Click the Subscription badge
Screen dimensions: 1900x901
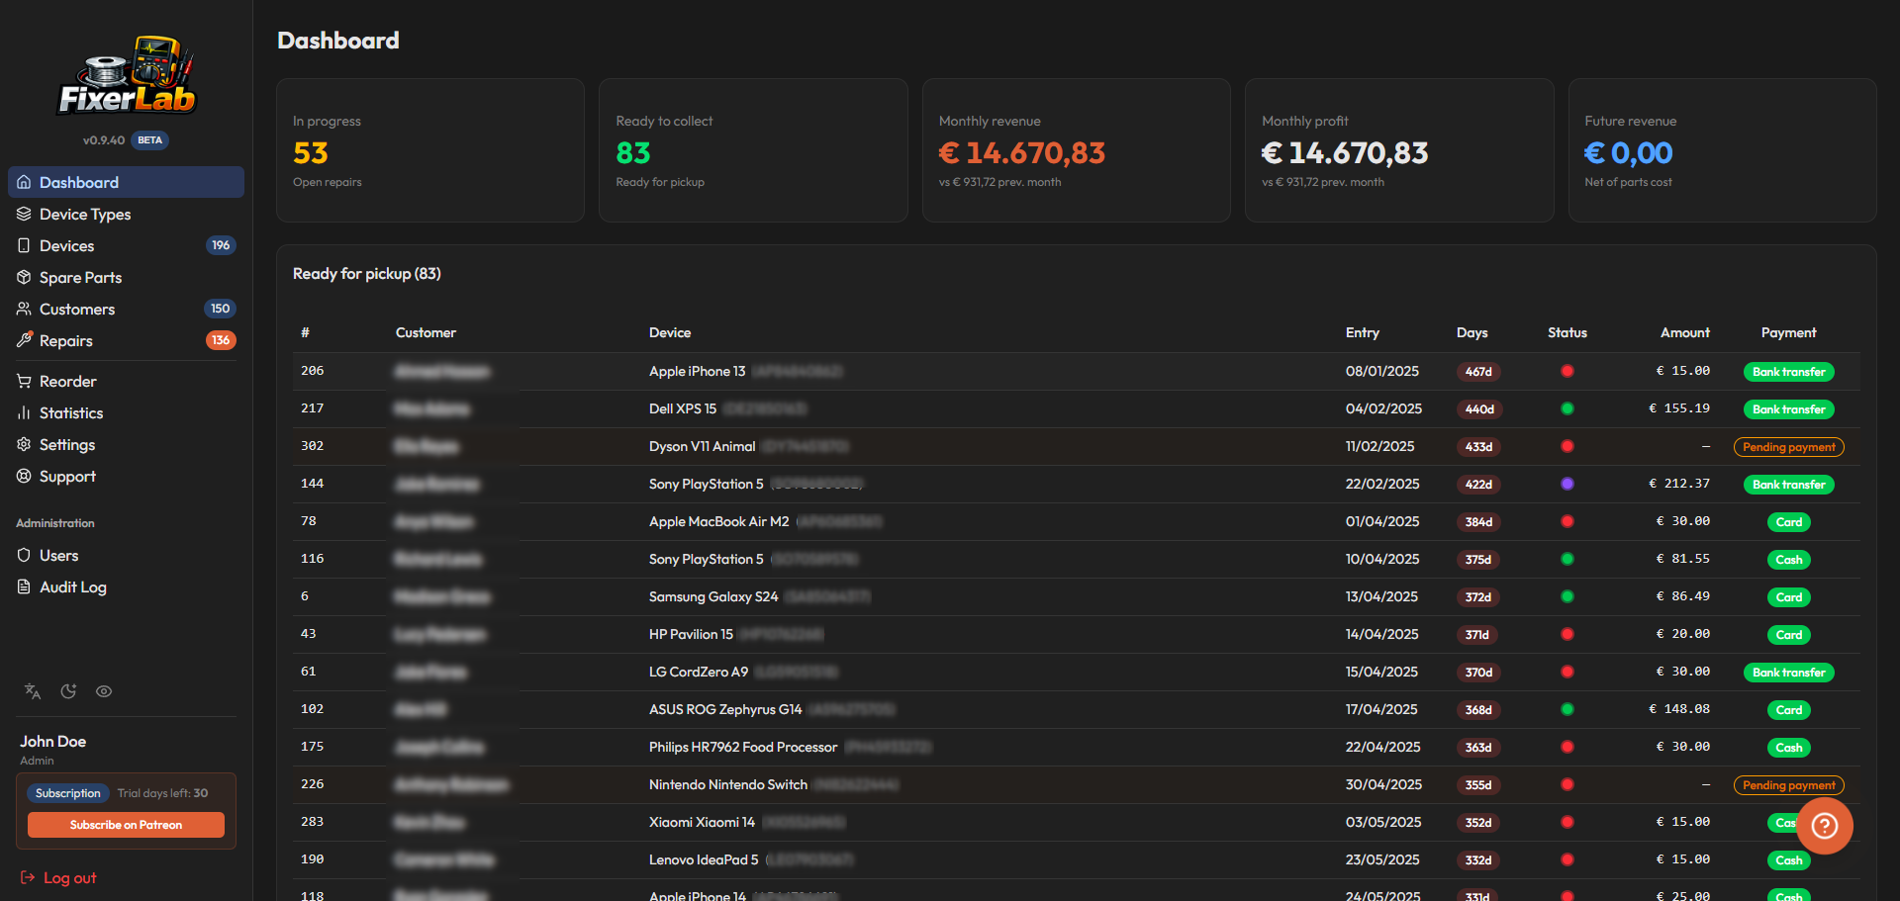(x=68, y=793)
